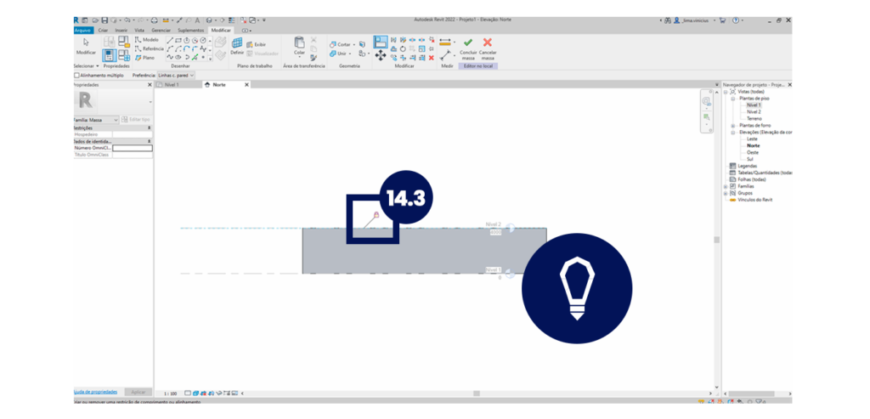This screenshot has width=870, height=419.
Task: Switch to the Vista ribbon tab
Action: pos(139,30)
